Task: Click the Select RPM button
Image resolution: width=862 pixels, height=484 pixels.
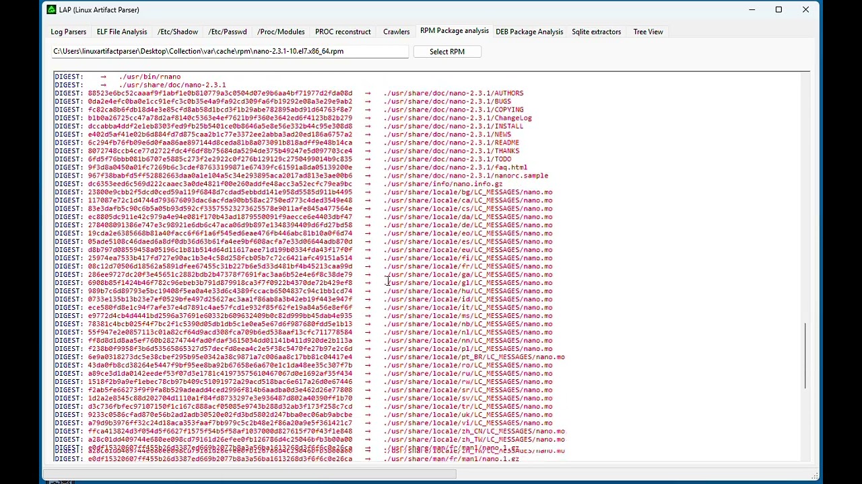Action: tap(447, 52)
